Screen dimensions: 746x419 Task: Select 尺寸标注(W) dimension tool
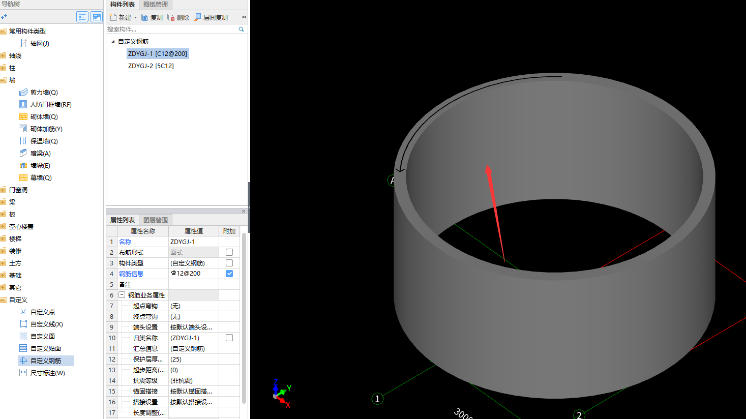42,373
